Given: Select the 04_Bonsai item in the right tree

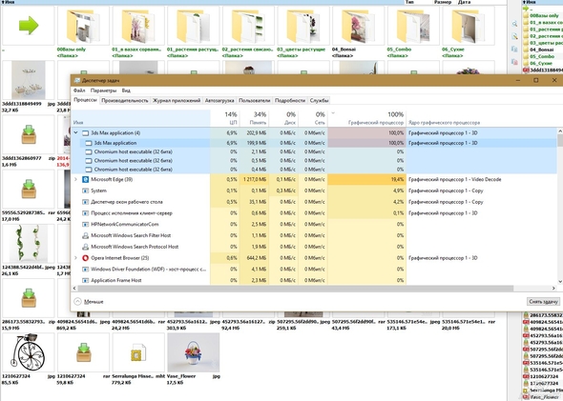Looking at the screenshot, I should (537, 50).
